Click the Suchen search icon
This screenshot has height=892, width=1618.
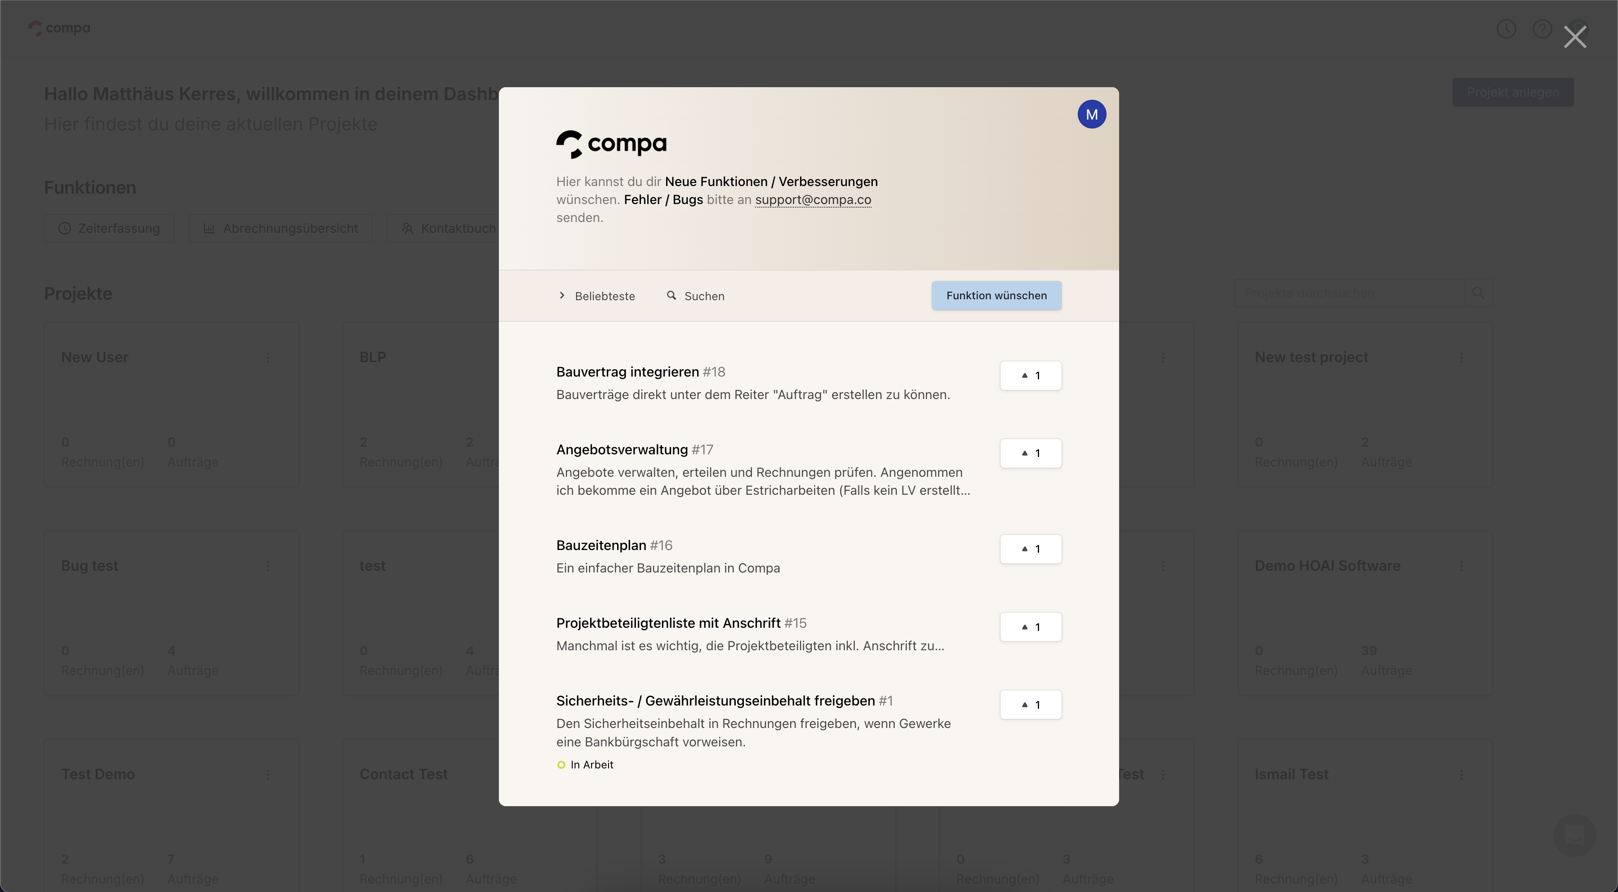(x=671, y=295)
